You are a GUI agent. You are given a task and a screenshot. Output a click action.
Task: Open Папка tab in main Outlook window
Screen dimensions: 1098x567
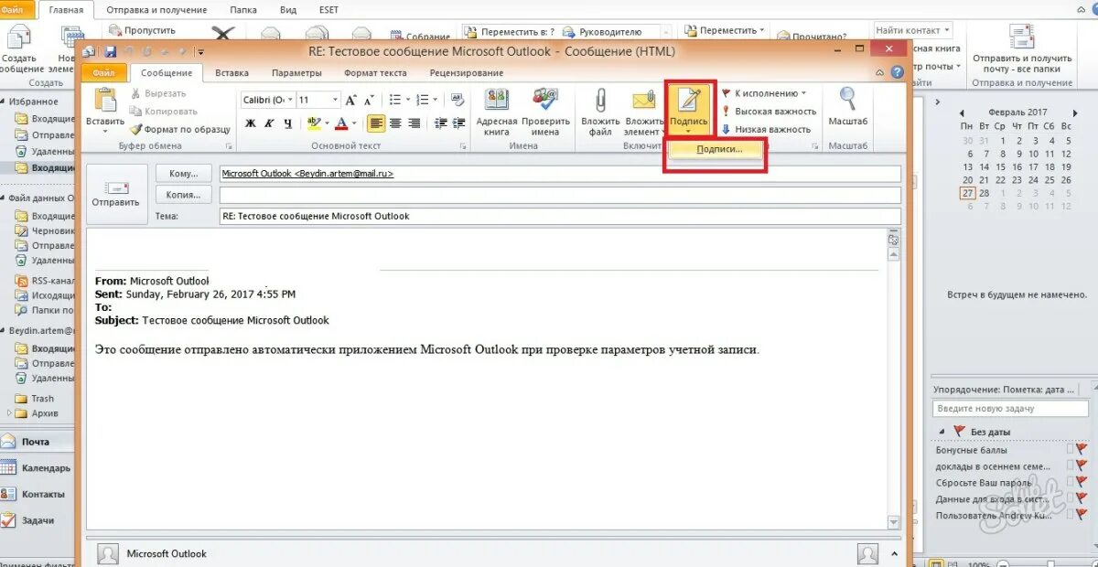tap(243, 10)
